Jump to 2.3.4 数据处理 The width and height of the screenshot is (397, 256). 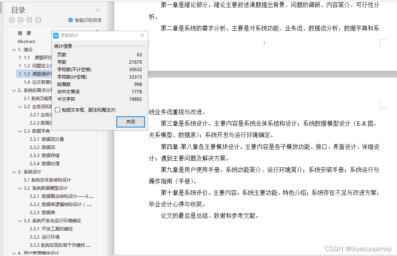pos(45,163)
